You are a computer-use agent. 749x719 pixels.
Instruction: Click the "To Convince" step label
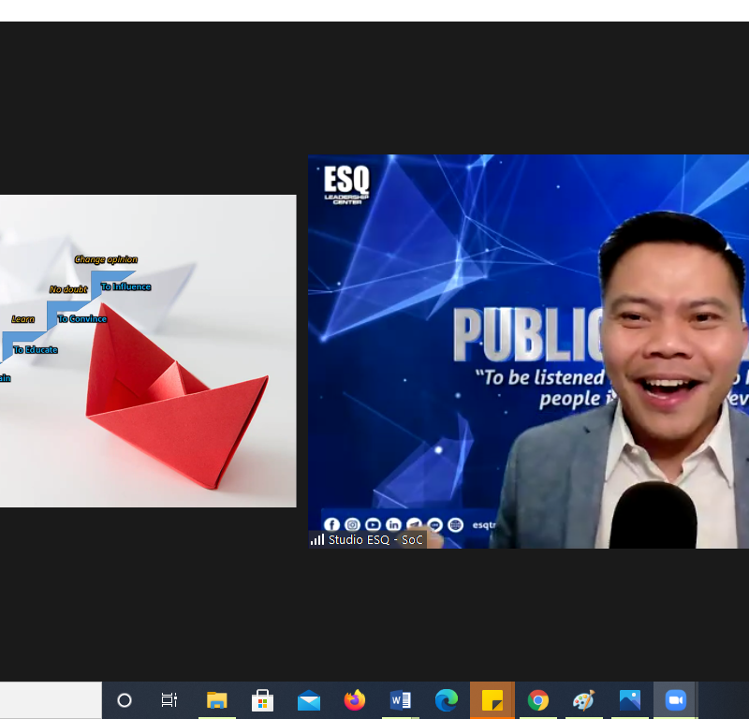(x=82, y=319)
